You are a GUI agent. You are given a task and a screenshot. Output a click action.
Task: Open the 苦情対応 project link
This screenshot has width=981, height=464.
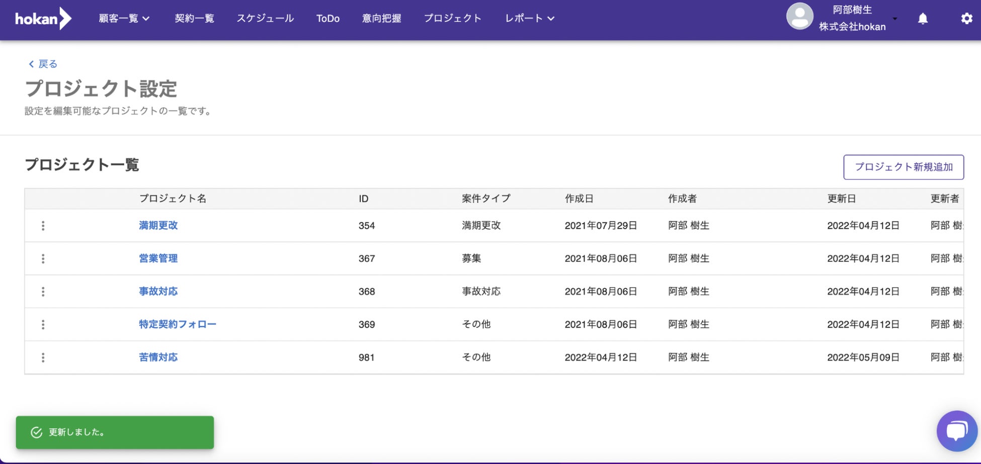click(x=158, y=357)
